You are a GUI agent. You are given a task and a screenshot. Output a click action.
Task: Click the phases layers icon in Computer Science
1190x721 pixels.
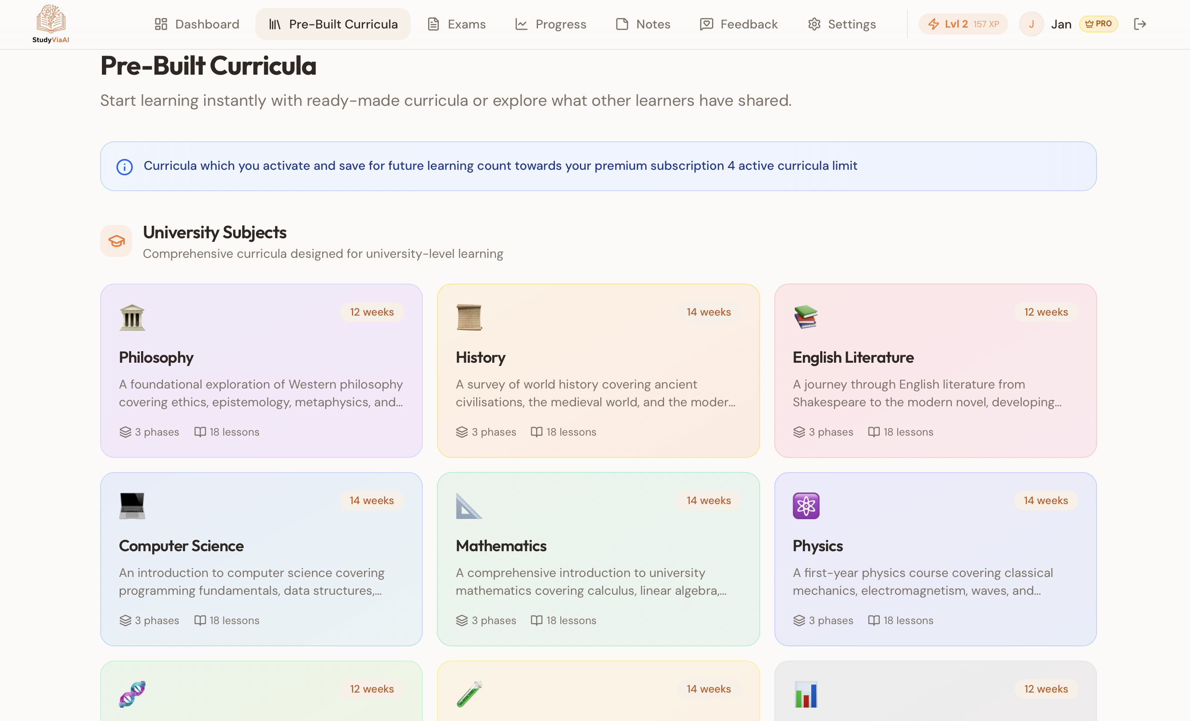point(125,621)
